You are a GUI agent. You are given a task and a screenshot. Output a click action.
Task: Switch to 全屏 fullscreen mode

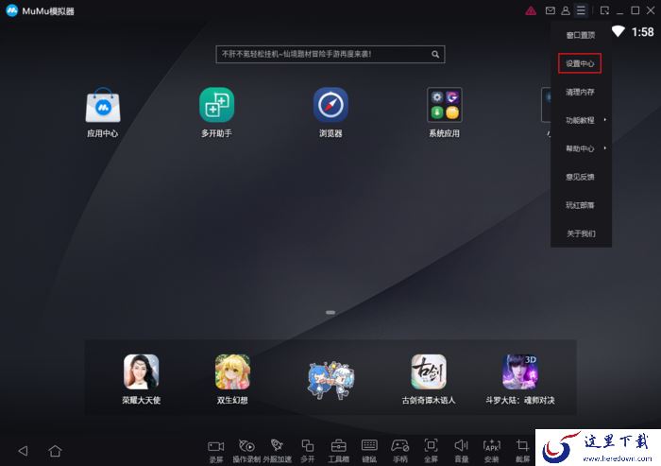[431, 451]
